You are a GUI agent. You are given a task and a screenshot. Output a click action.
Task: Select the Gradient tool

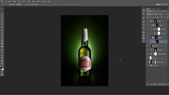point(2,41)
